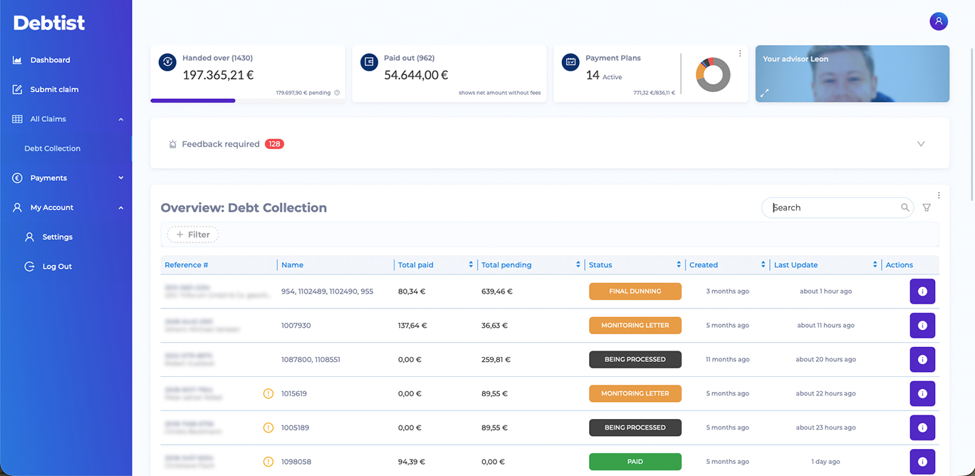Click the pending progress bar on Handed over card
The height and width of the screenshot is (476, 975).
[x=192, y=100]
